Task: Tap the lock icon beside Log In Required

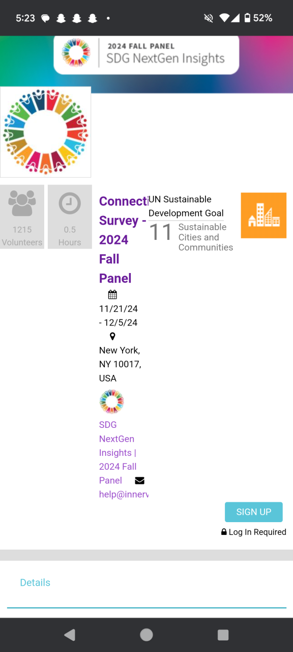Action: pyautogui.click(x=224, y=532)
